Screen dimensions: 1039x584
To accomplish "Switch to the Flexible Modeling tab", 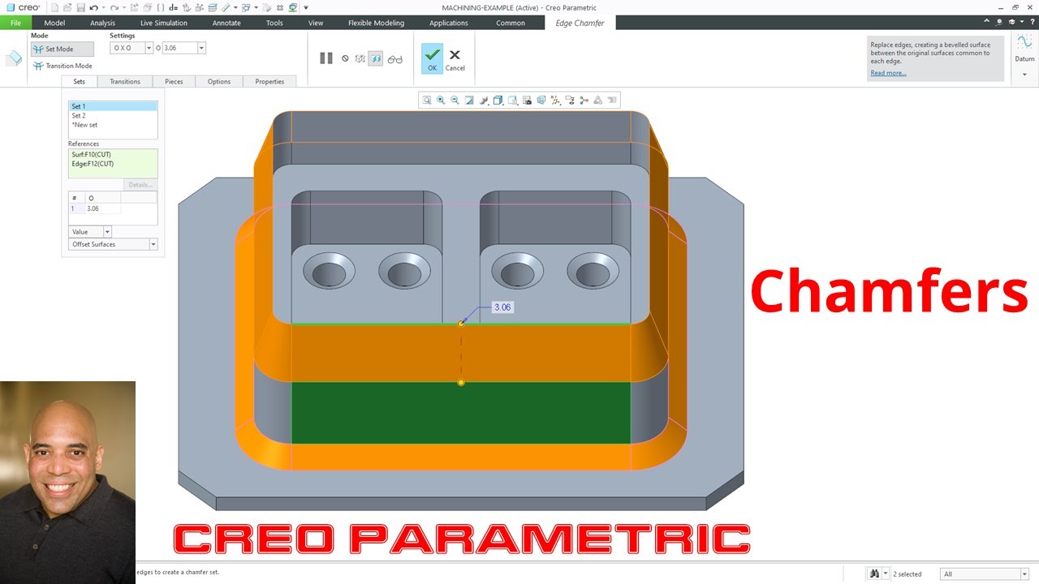I will pyautogui.click(x=376, y=23).
